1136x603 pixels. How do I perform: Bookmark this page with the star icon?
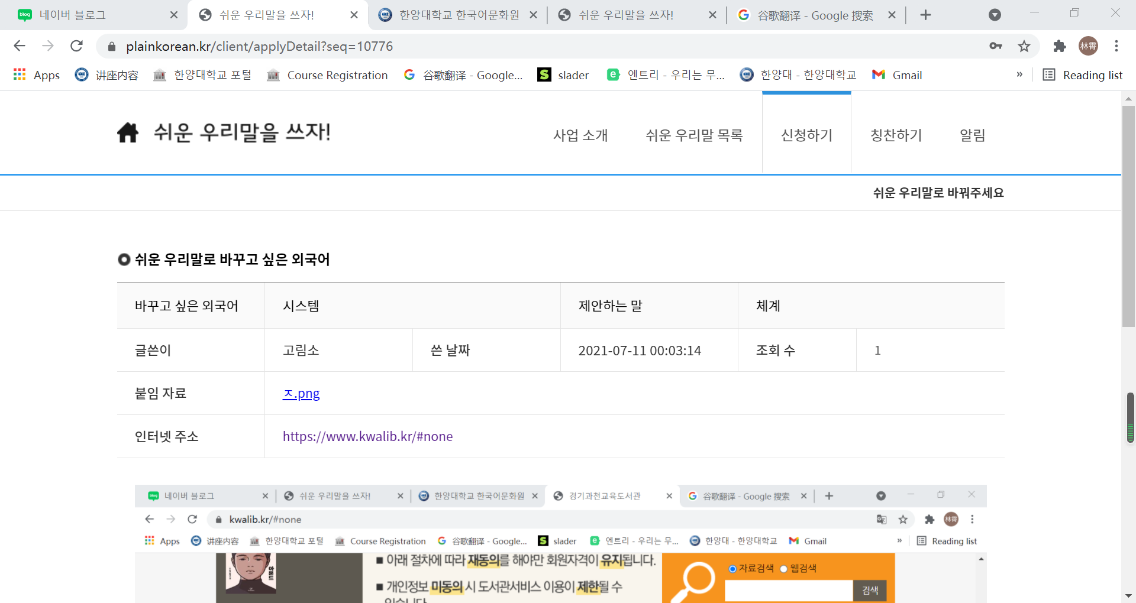coord(1024,46)
